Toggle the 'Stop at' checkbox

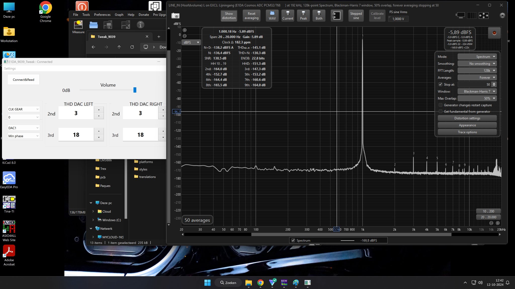tap(440, 85)
